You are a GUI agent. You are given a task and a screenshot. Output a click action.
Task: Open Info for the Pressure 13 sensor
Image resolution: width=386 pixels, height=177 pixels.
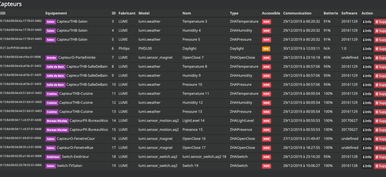point(367,112)
